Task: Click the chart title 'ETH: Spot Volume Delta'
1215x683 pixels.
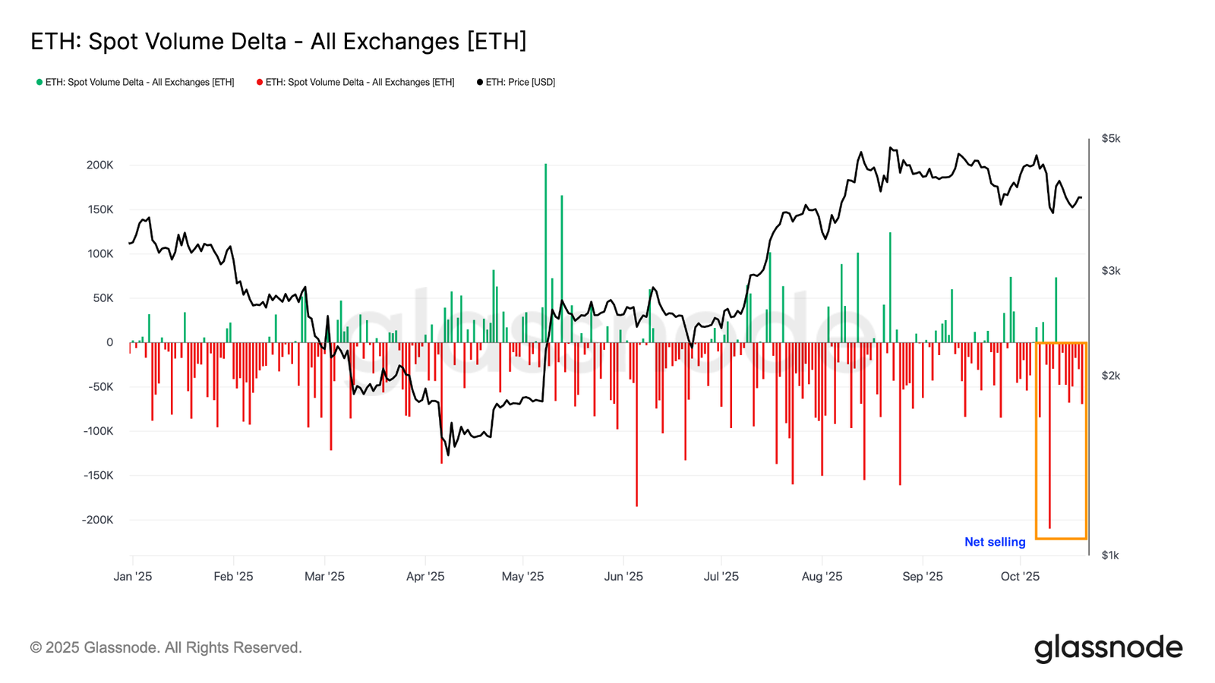Action: pyautogui.click(x=278, y=41)
